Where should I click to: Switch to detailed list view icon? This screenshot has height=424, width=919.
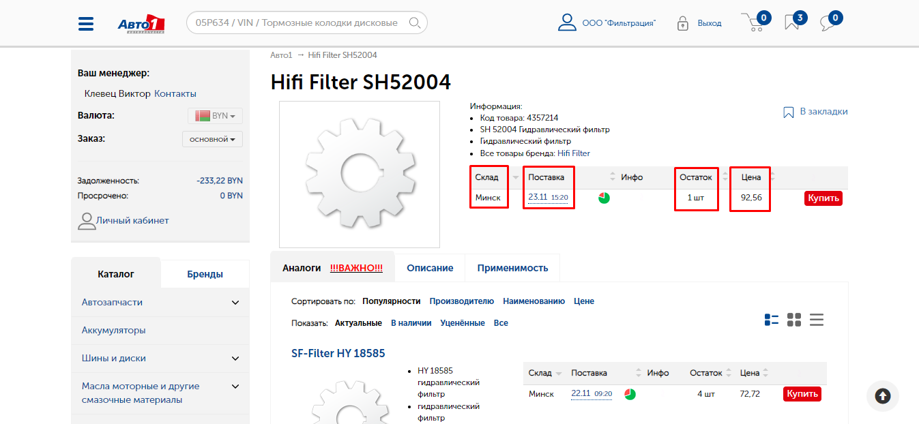(772, 320)
